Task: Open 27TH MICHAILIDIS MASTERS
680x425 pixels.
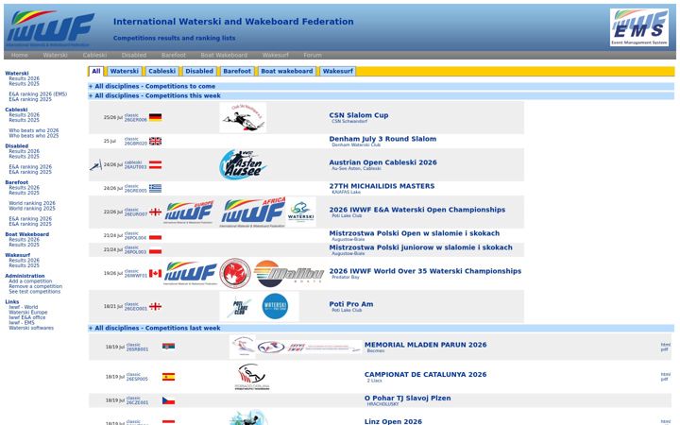Action: tap(382, 186)
